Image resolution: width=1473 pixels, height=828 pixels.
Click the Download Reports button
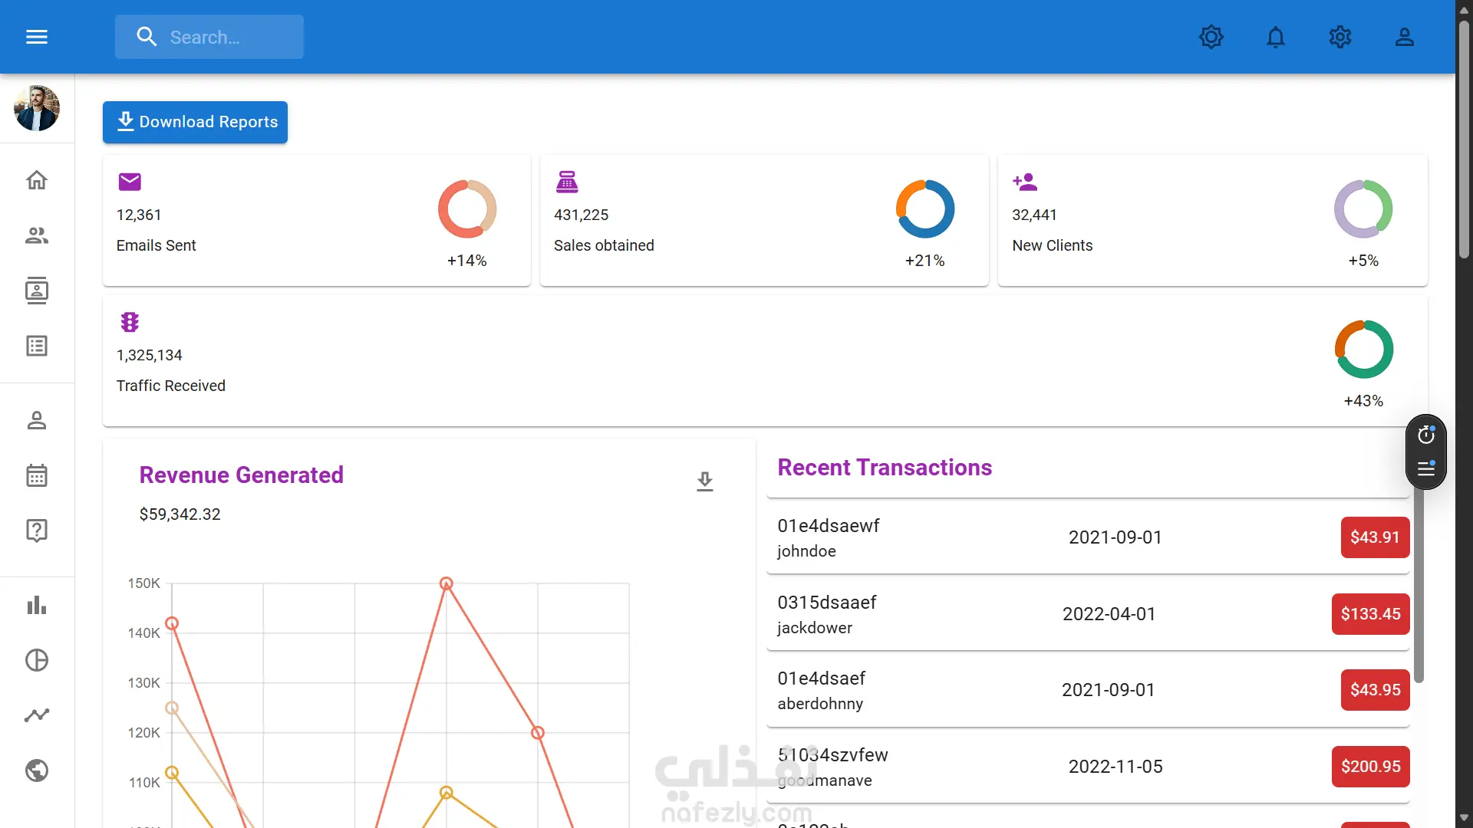click(x=195, y=122)
